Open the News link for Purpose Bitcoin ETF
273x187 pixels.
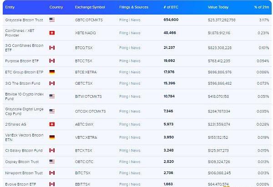click(x=136, y=61)
